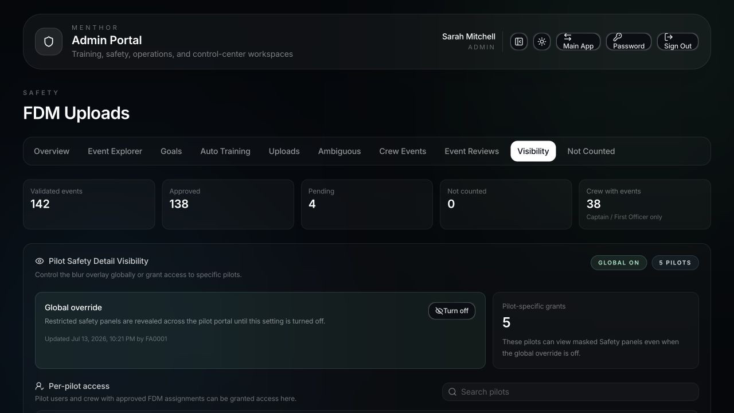The height and width of the screenshot is (413, 734).
Task: Turn off the global override
Action: 452,311
